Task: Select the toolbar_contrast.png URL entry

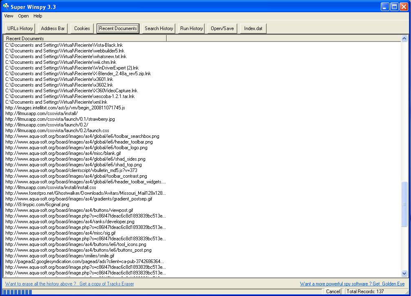Action: click(76, 176)
